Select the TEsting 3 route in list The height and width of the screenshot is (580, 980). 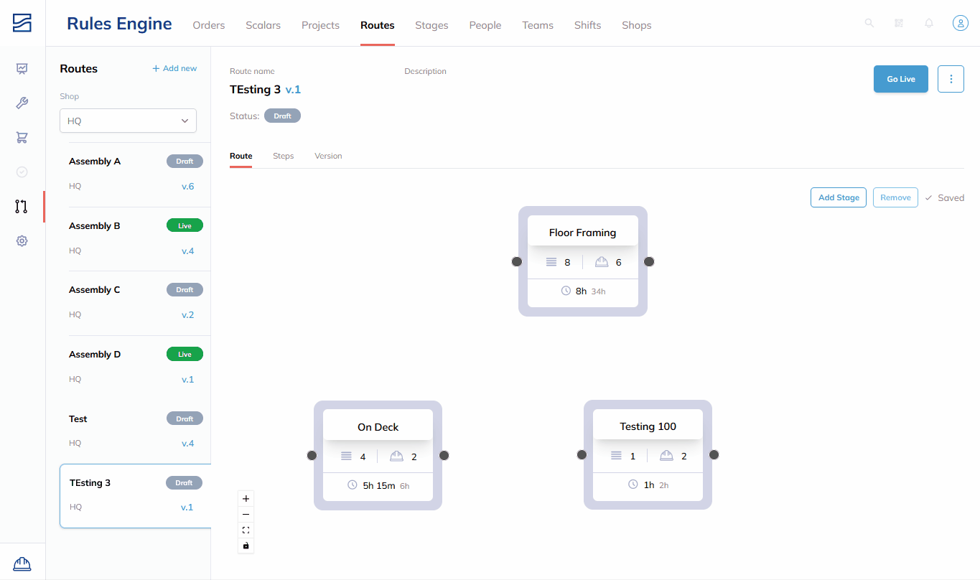tap(136, 495)
